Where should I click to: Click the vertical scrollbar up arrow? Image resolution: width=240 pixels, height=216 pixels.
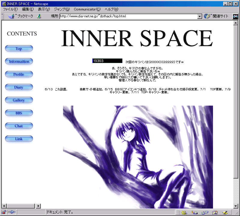coord(236,23)
